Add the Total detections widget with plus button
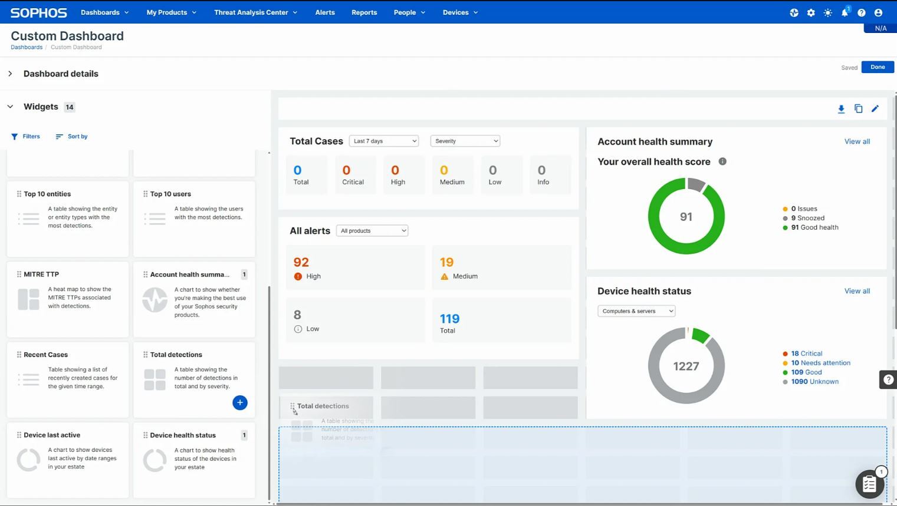The height and width of the screenshot is (506, 897). coord(240,402)
